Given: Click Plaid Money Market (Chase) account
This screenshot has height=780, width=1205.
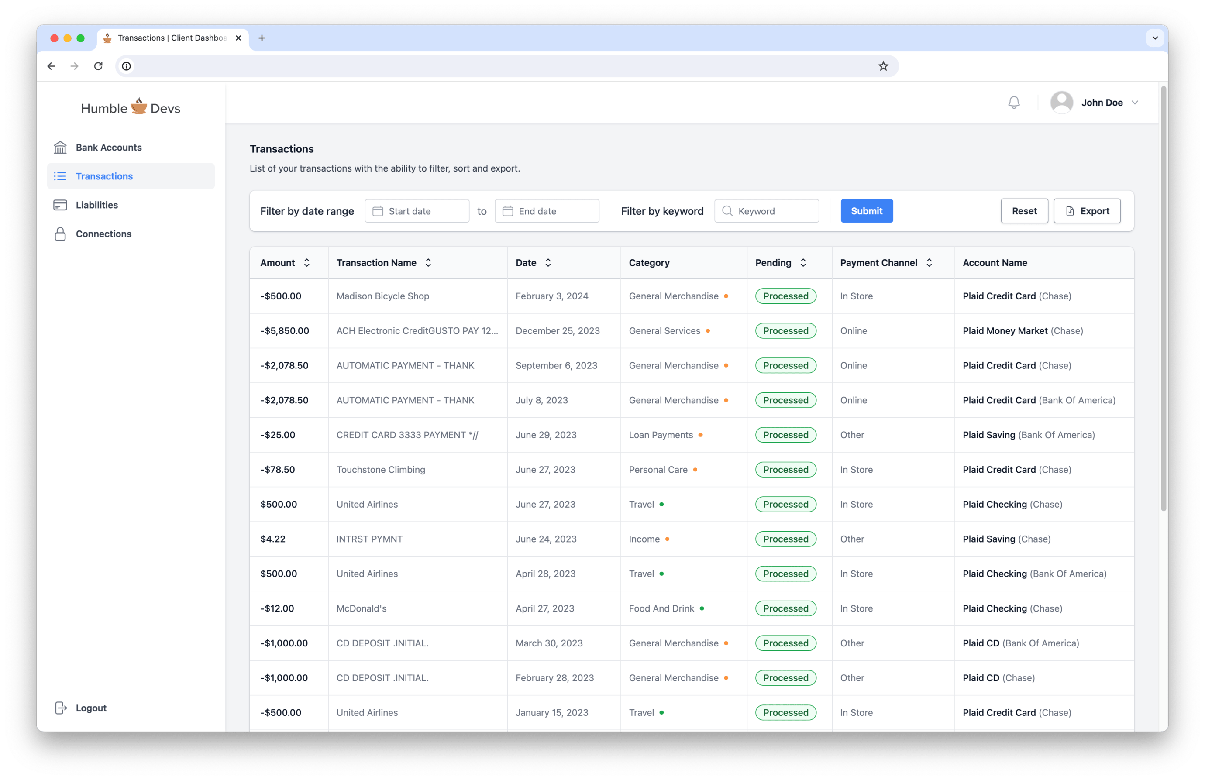Looking at the screenshot, I should (1022, 330).
